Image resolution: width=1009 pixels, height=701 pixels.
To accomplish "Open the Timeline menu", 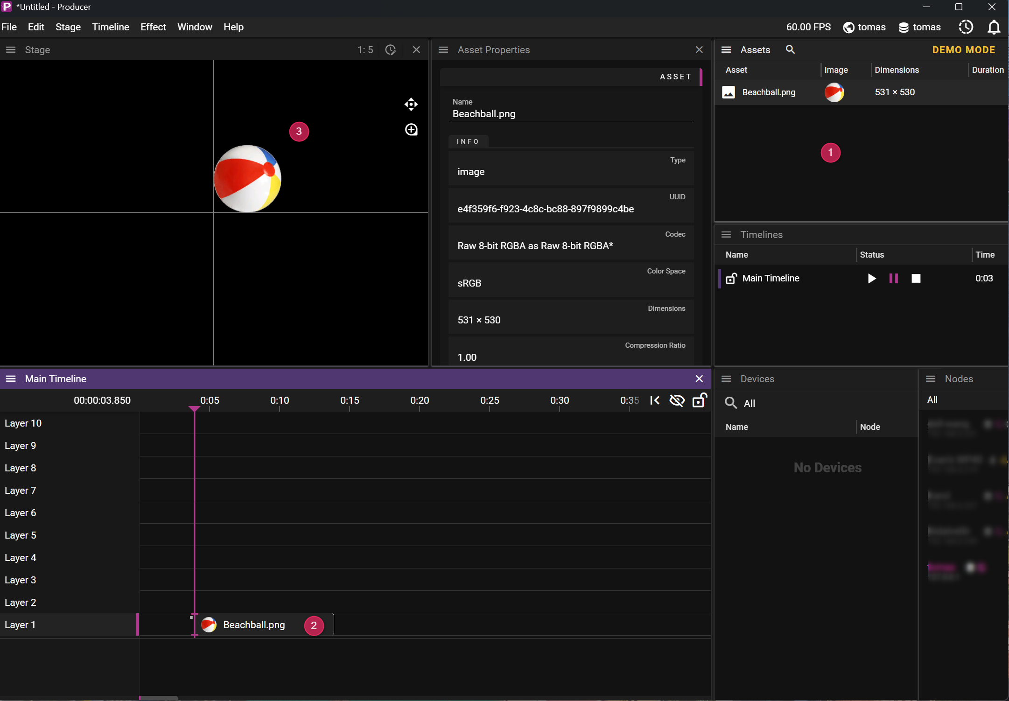I will tap(111, 27).
